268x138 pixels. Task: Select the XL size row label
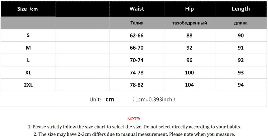click(x=28, y=73)
